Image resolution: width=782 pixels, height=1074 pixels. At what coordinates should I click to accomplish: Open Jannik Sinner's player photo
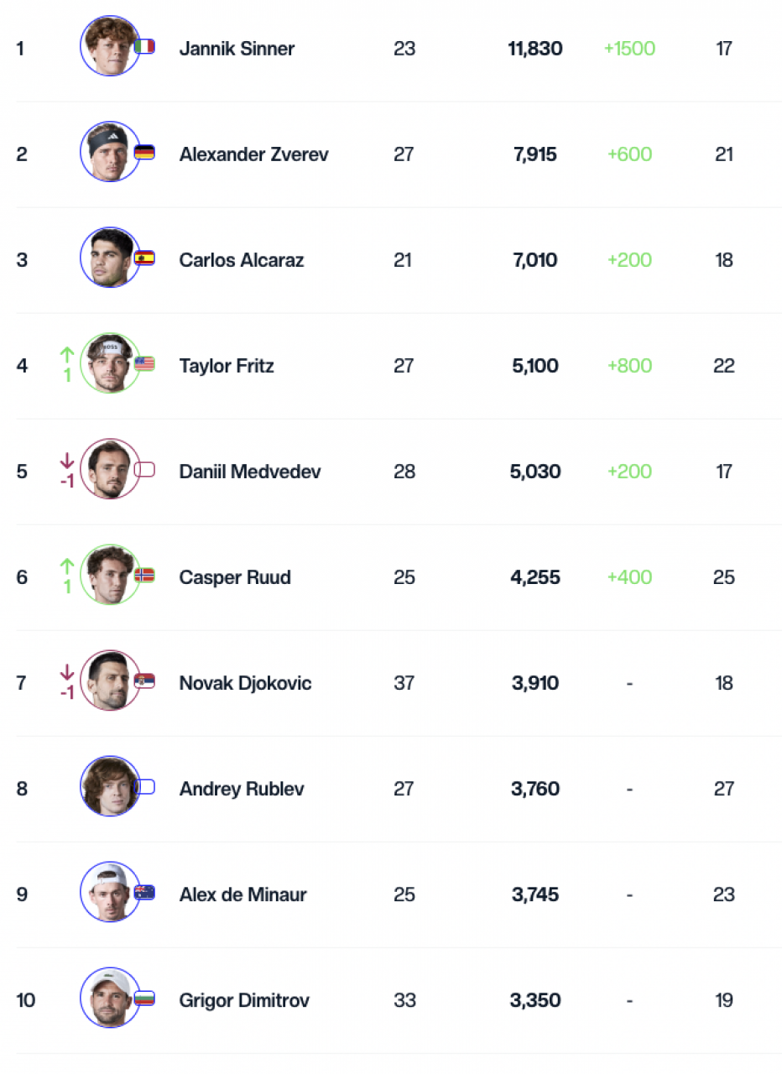coord(110,46)
